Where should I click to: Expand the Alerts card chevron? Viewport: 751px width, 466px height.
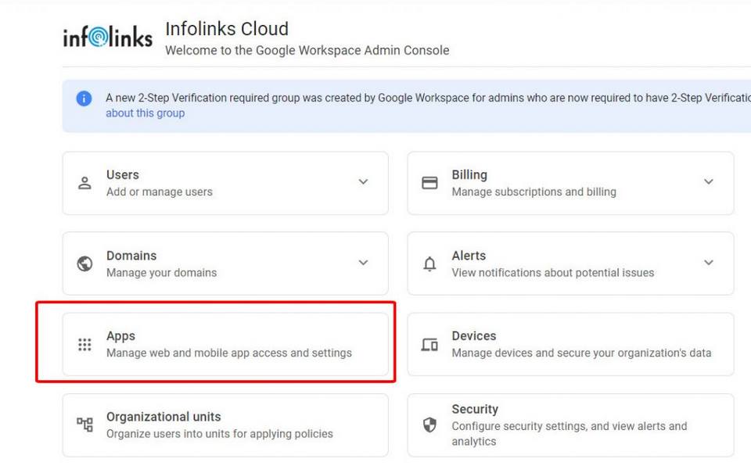[x=709, y=263]
